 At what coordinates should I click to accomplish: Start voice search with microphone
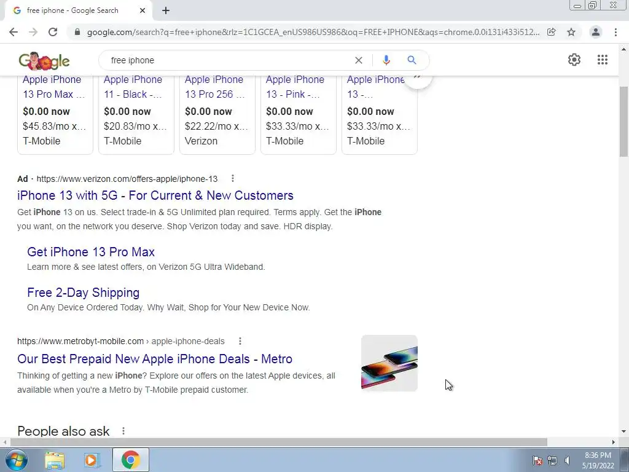(x=386, y=60)
